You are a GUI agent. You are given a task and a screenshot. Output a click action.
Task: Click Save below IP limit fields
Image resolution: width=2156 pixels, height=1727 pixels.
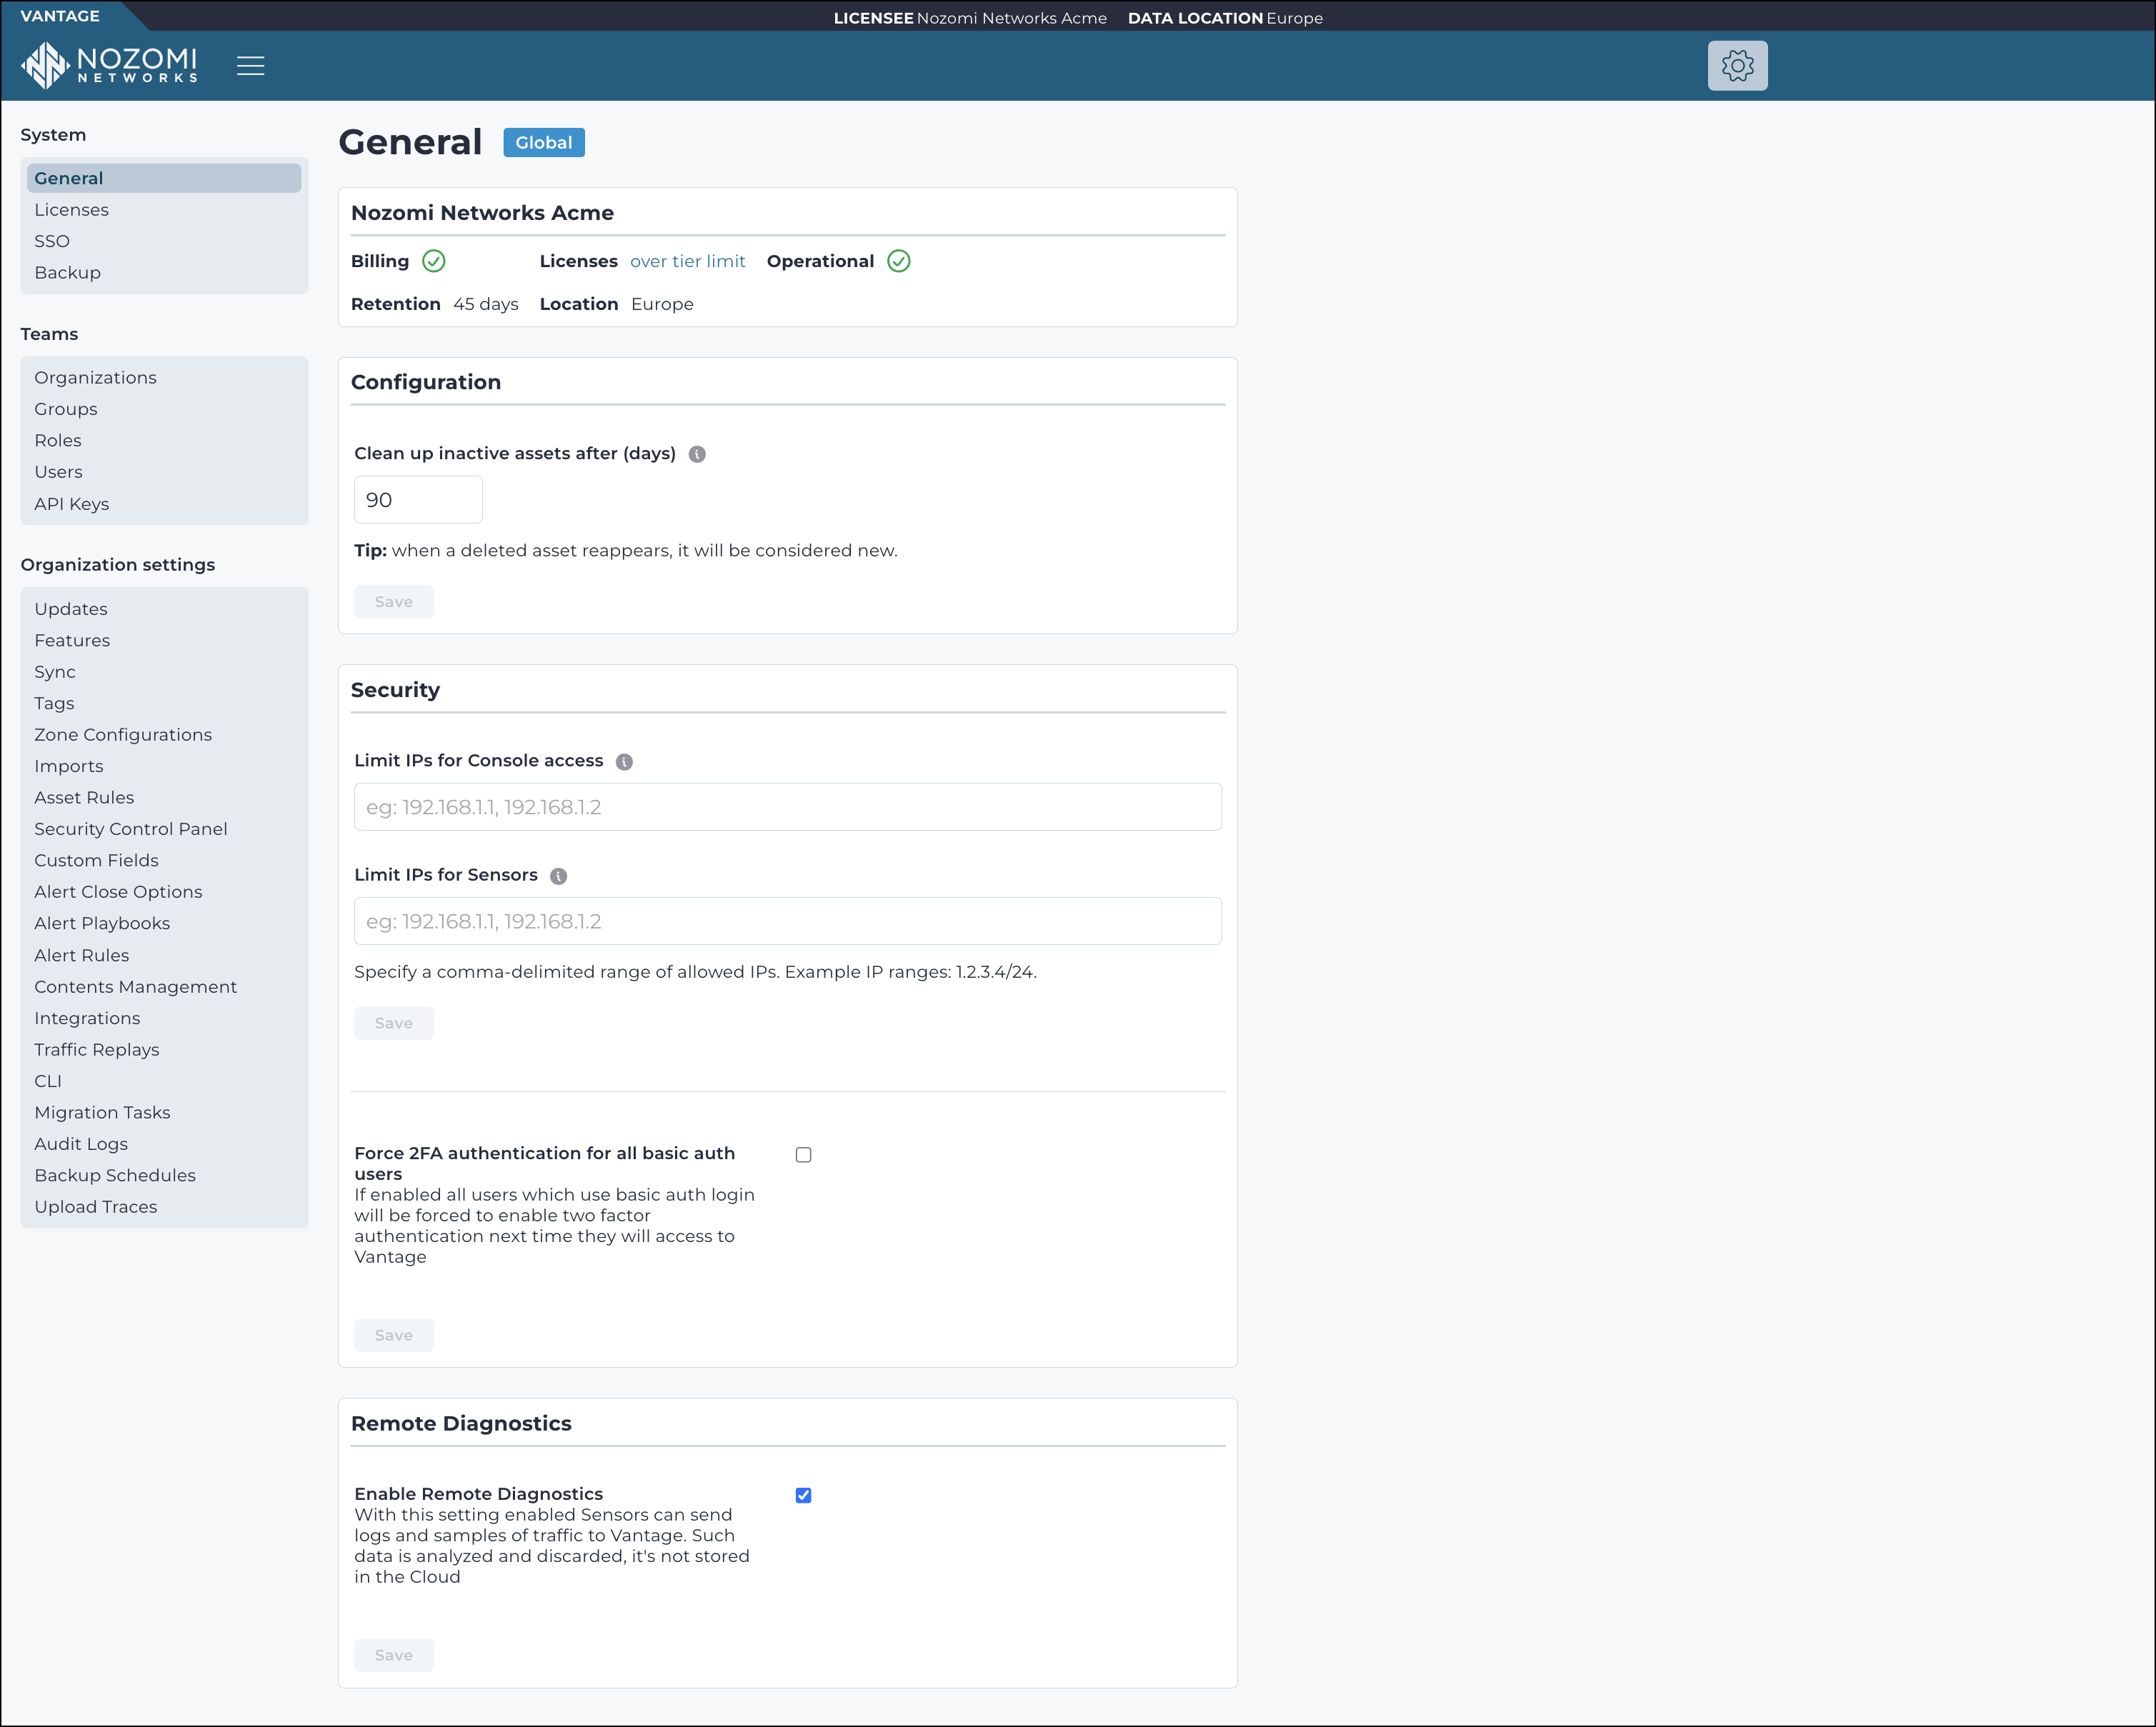393,1023
